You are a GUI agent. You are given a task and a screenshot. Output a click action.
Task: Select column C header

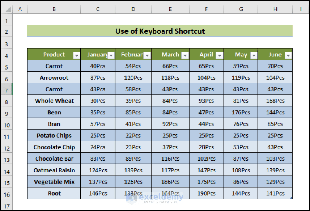pos(98,9)
